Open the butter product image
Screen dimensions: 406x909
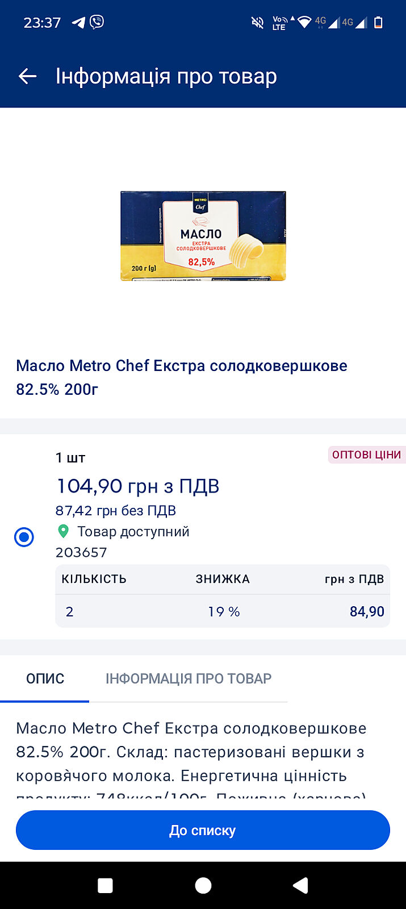click(x=203, y=236)
